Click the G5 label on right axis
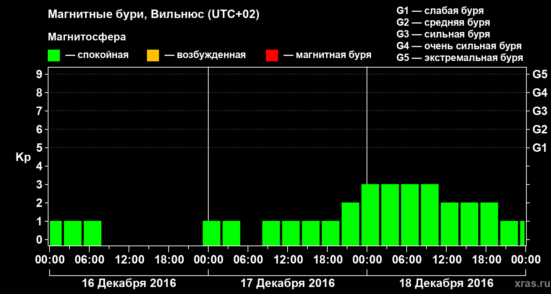The image size is (551, 294). [540, 74]
